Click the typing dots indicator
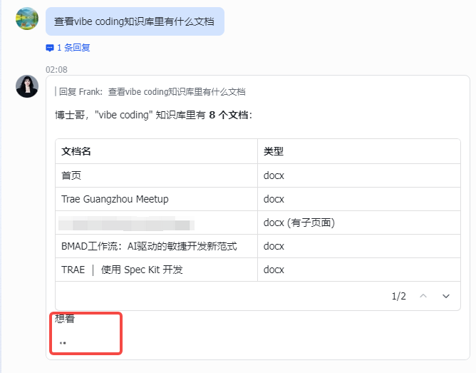This screenshot has width=476, height=373. pyautogui.click(x=63, y=343)
